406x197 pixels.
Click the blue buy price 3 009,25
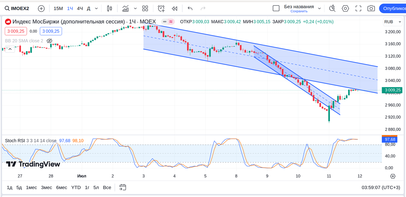click(51, 31)
